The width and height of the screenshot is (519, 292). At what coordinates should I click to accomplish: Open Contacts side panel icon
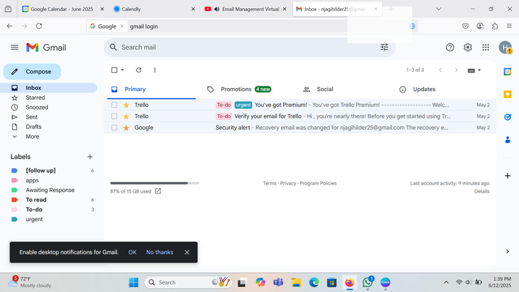tap(508, 140)
